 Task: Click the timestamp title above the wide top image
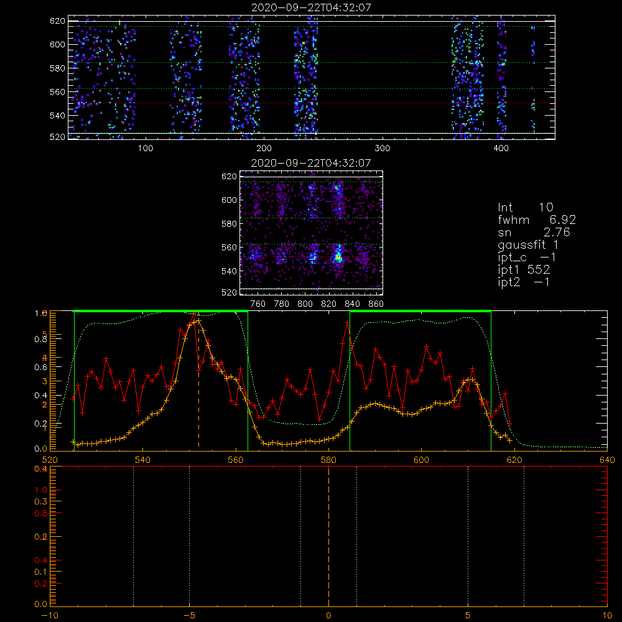tap(311, 7)
